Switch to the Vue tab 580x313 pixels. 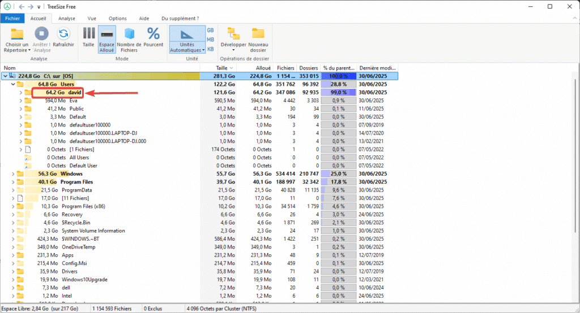point(92,19)
